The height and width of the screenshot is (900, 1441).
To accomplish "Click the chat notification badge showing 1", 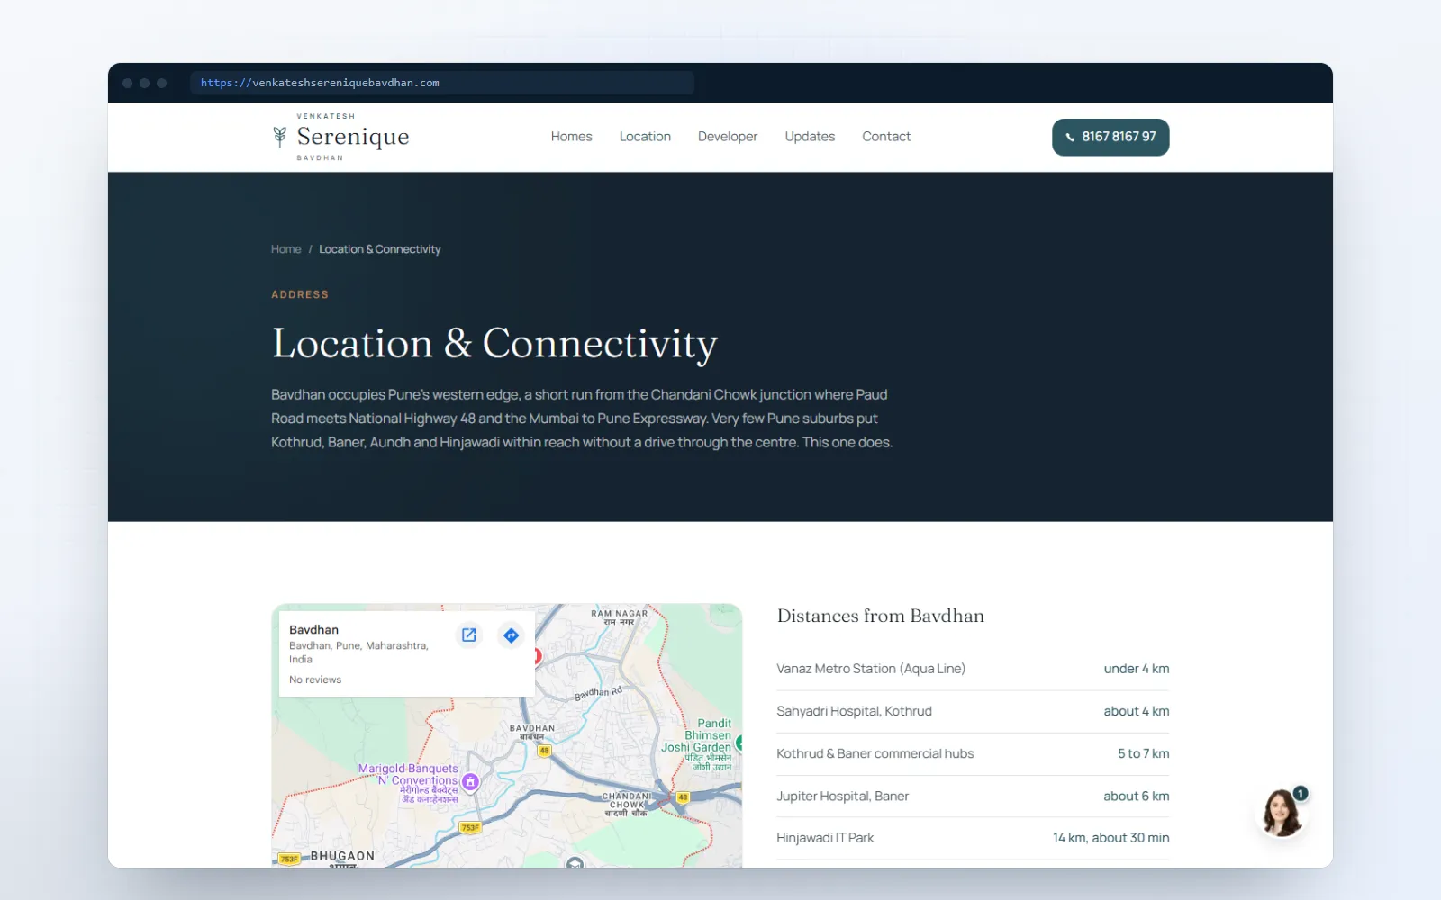I will tap(1301, 793).
